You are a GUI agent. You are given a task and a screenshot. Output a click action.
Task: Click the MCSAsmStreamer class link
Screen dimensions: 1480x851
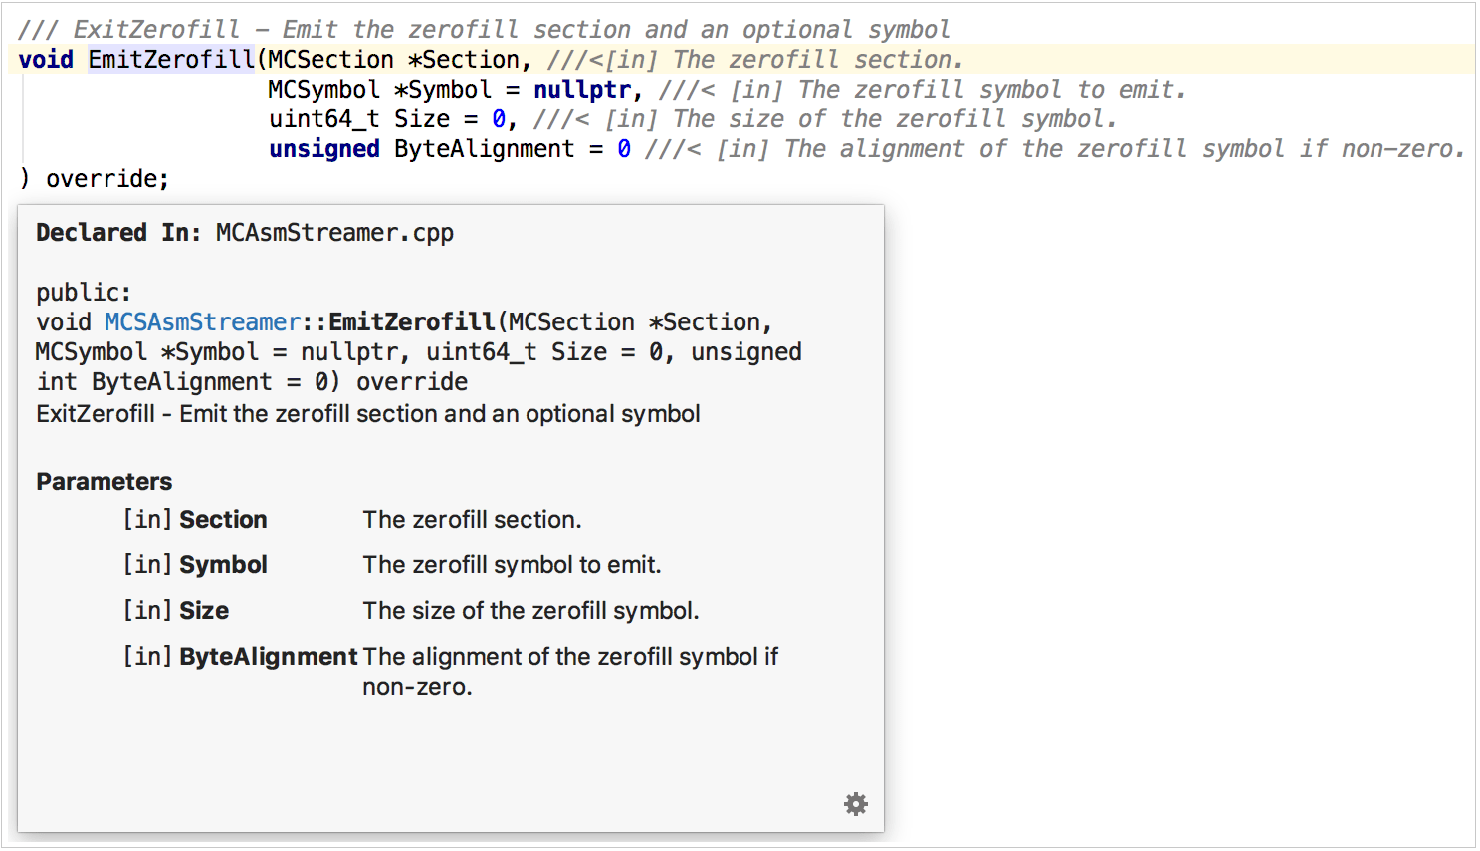coord(202,321)
